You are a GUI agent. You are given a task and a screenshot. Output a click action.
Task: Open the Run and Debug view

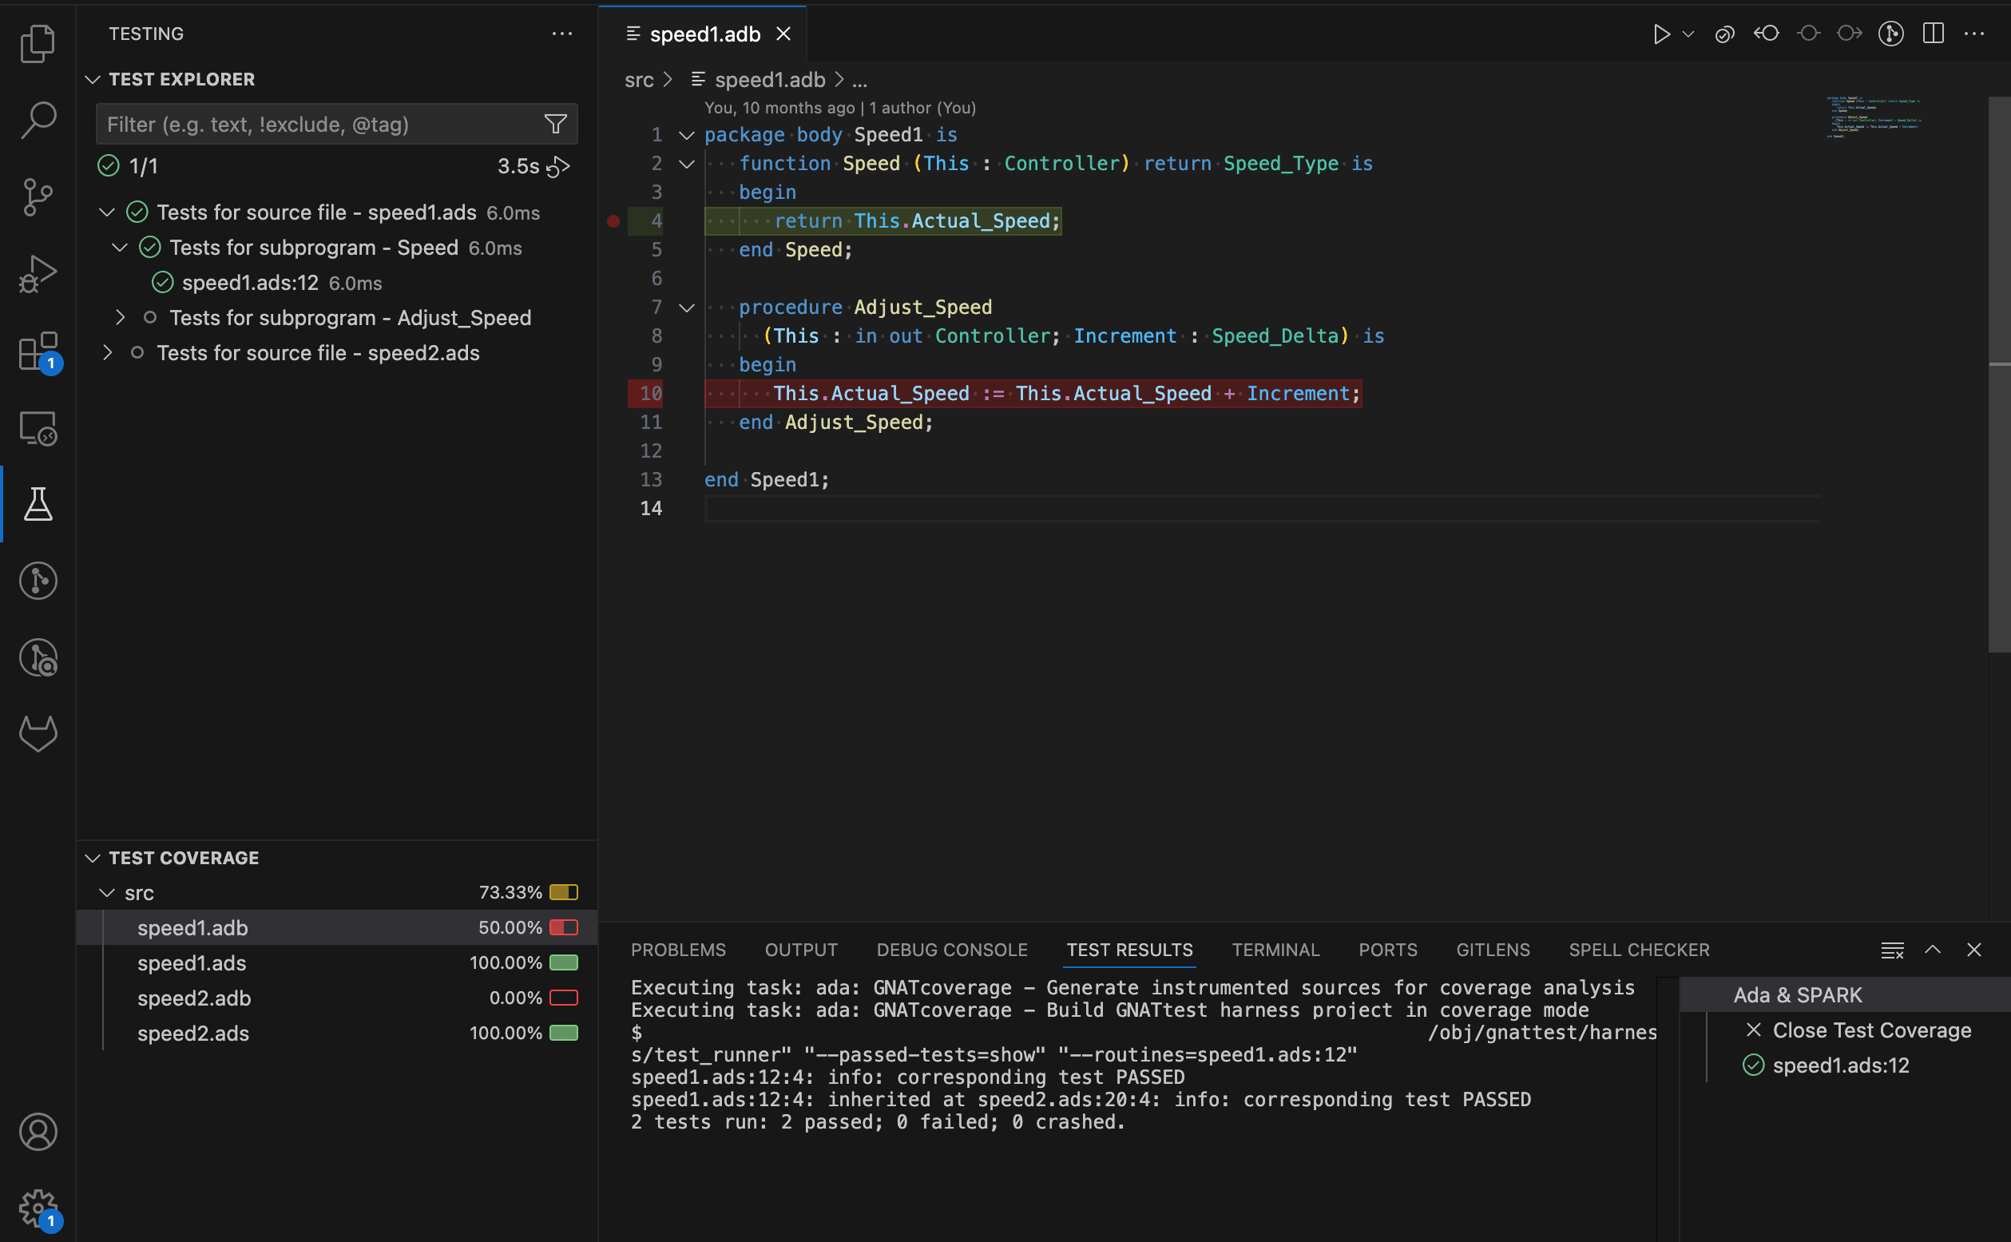38,273
